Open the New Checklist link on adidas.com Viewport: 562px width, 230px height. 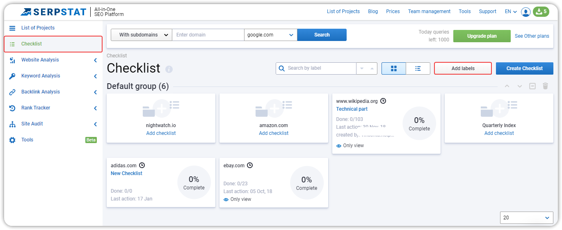pos(127,173)
